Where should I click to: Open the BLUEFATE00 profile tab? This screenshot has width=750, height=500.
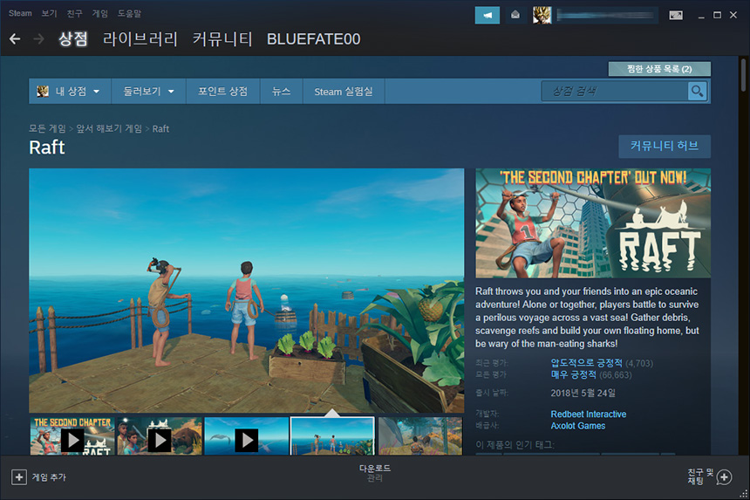click(x=314, y=38)
